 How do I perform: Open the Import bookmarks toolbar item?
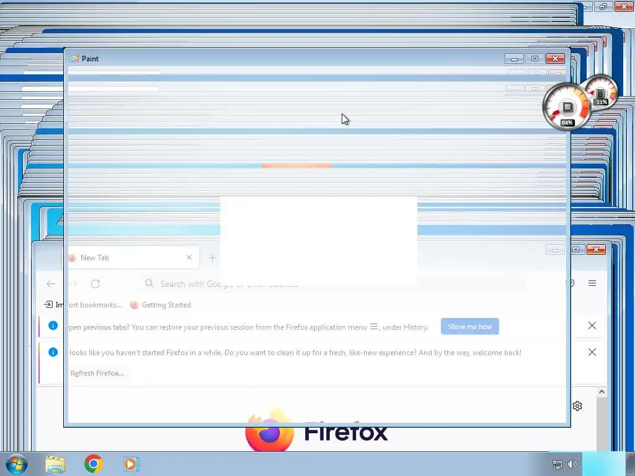coord(83,305)
